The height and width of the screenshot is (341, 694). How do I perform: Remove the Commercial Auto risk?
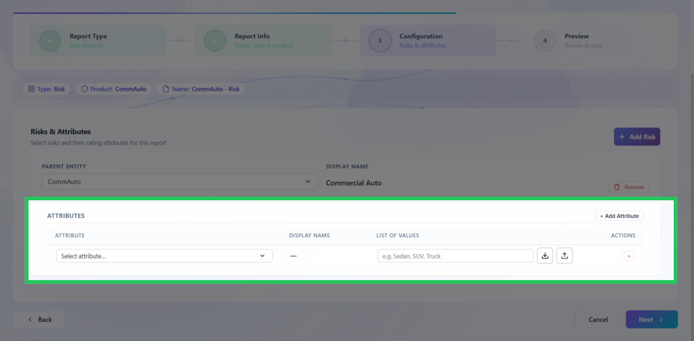click(629, 187)
